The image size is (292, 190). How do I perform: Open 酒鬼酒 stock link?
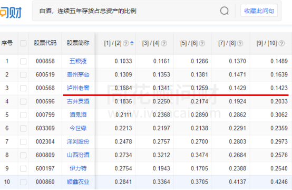78,115
